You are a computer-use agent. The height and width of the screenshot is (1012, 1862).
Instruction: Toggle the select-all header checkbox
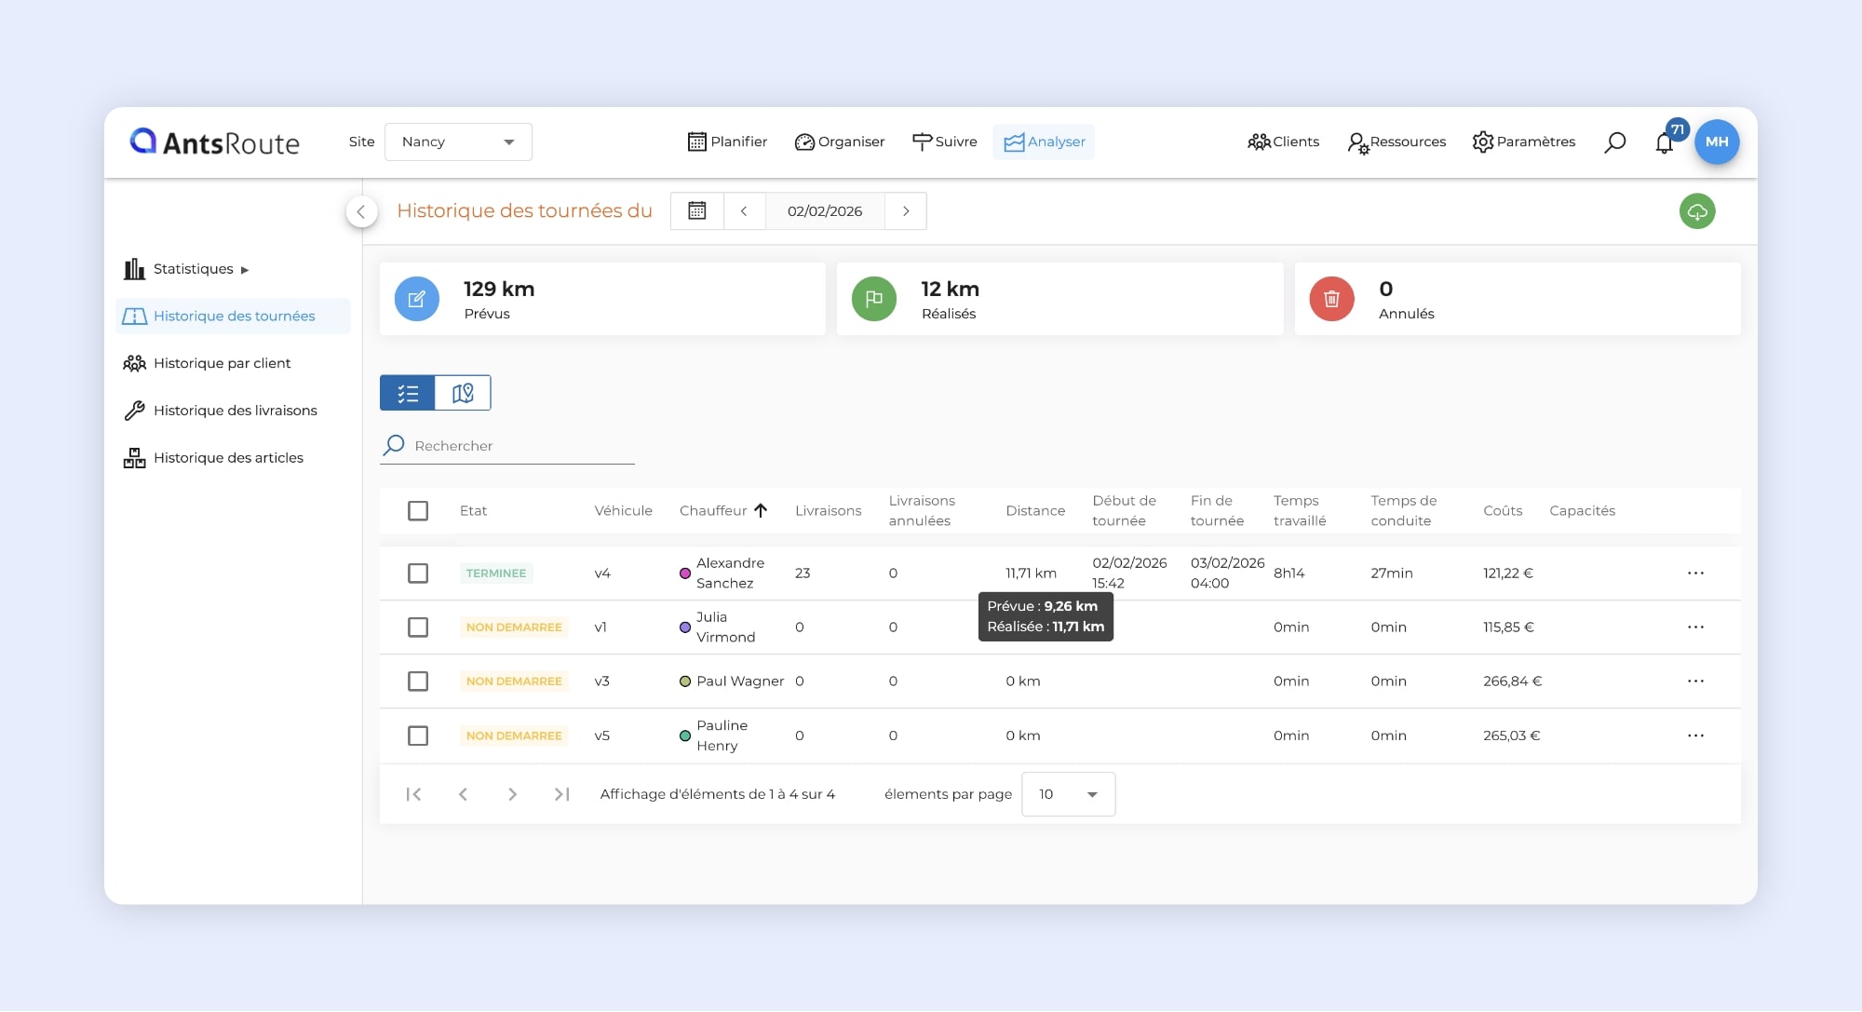[418, 511]
